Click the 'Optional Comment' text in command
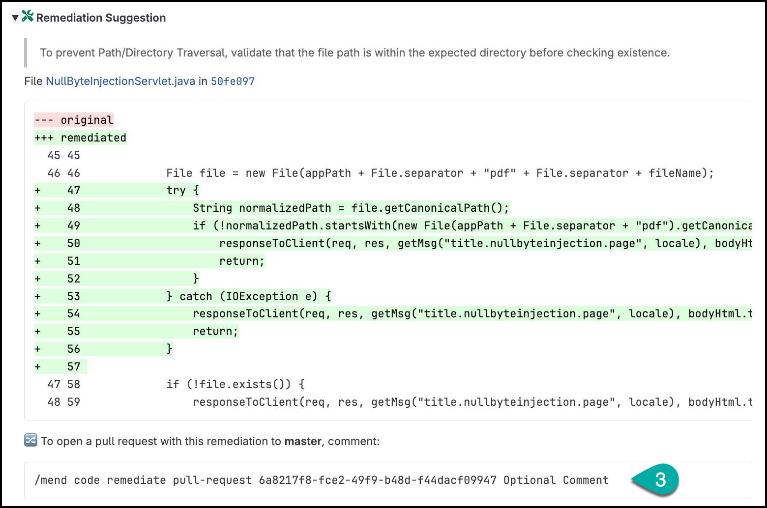This screenshot has height=508, width=767. coord(556,480)
